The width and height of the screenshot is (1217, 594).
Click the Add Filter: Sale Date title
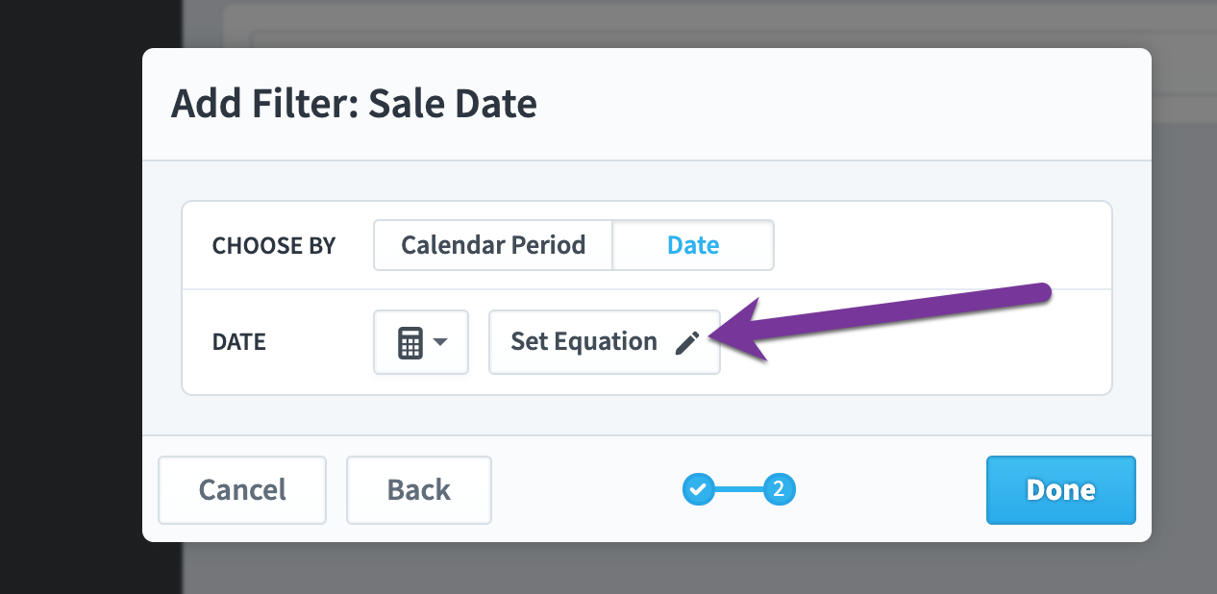pyautogui.click(x=354, y=104)
